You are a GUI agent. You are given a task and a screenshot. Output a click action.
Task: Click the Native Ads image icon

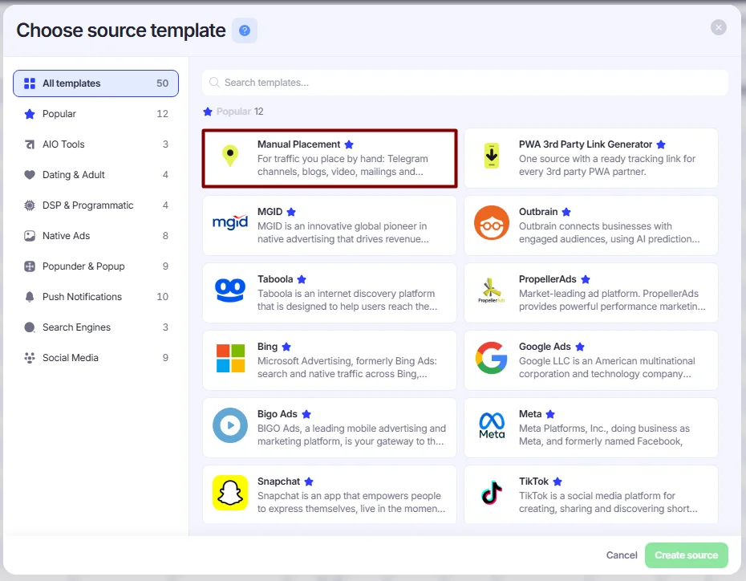click(x=30, y=236)
